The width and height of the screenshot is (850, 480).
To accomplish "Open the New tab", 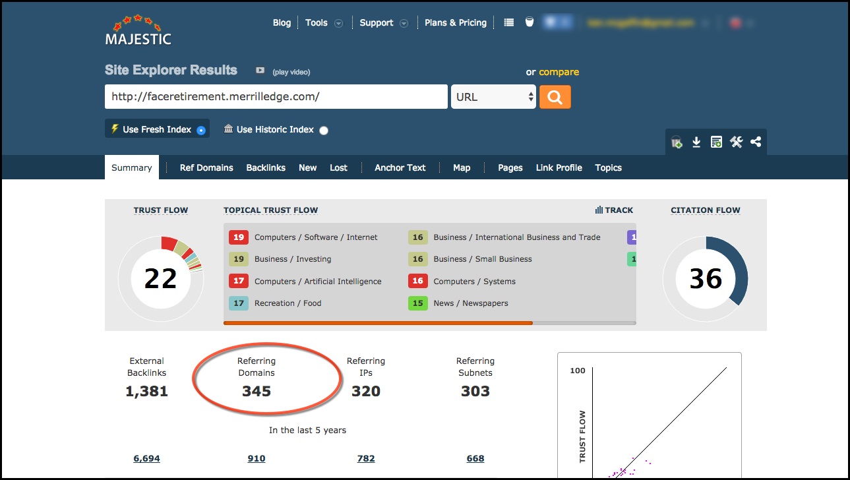I will (x=307, y=167).
